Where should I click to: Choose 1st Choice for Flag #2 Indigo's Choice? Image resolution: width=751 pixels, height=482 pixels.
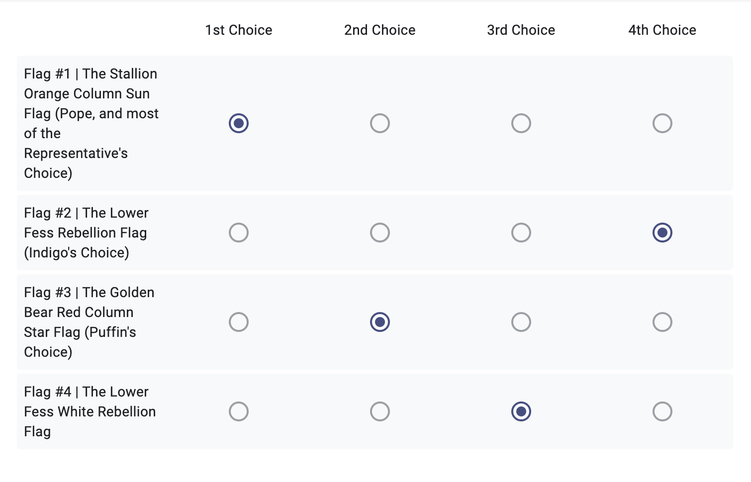pos(239,233)
